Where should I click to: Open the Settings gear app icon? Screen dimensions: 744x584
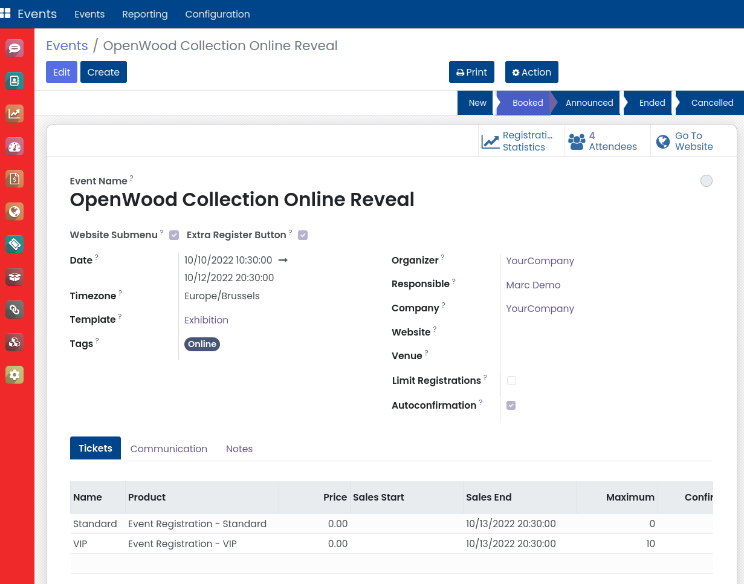point(15,375)
